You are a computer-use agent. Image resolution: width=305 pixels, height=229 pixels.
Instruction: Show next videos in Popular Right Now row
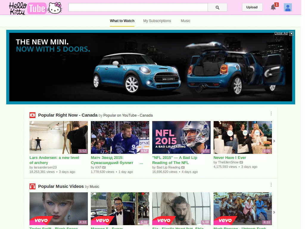pos(274,141)
